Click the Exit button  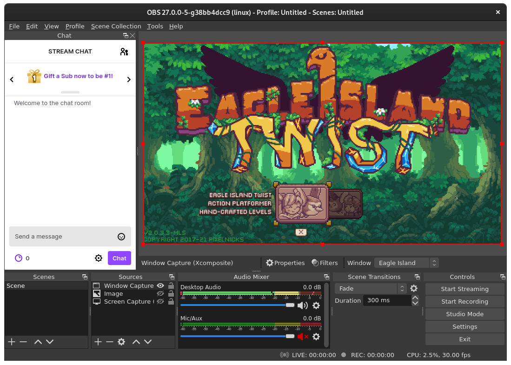click(x=465, y=339)
